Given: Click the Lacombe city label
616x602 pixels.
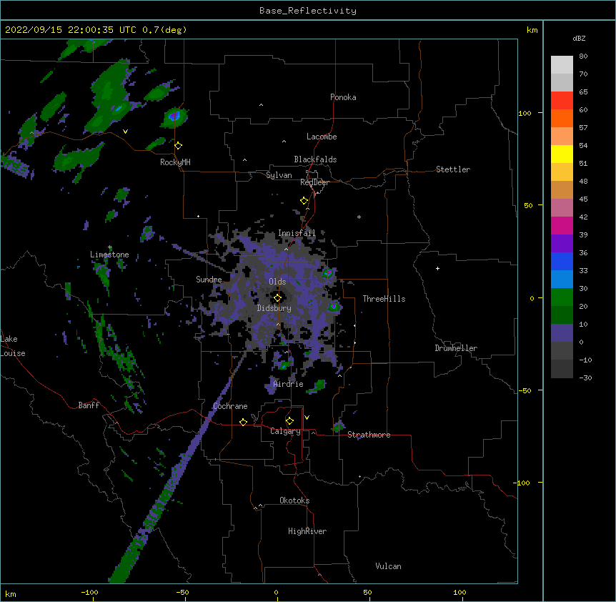Looking at the screenshot, I should click(322, 137).
